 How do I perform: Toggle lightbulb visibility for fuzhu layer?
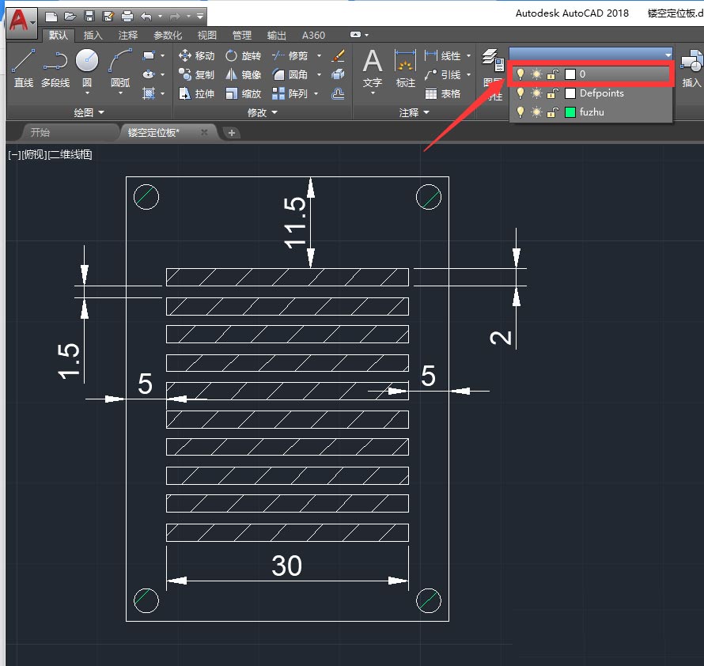click(x=520, y=112)
